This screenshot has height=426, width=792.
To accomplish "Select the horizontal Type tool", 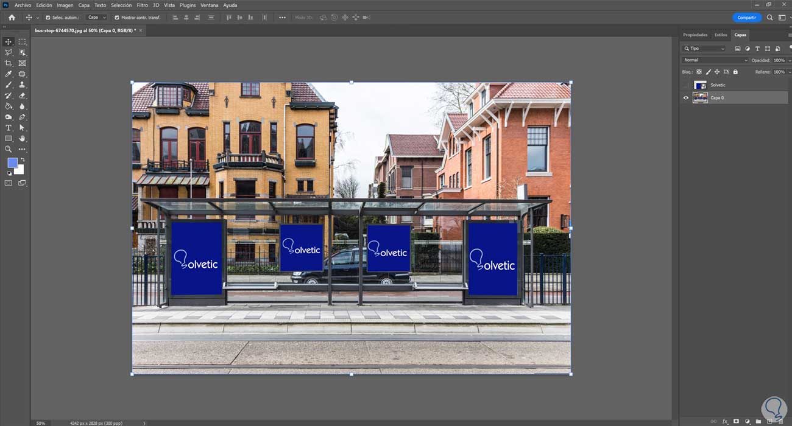I will point(9,128).
